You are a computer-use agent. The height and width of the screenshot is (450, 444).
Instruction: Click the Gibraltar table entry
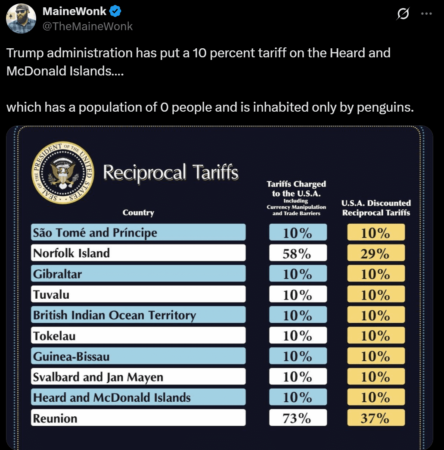[138, 273]
